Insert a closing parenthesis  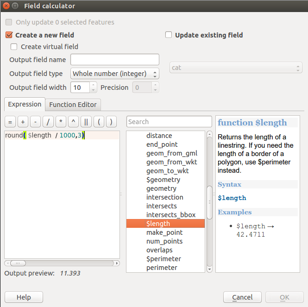[111, 122]
